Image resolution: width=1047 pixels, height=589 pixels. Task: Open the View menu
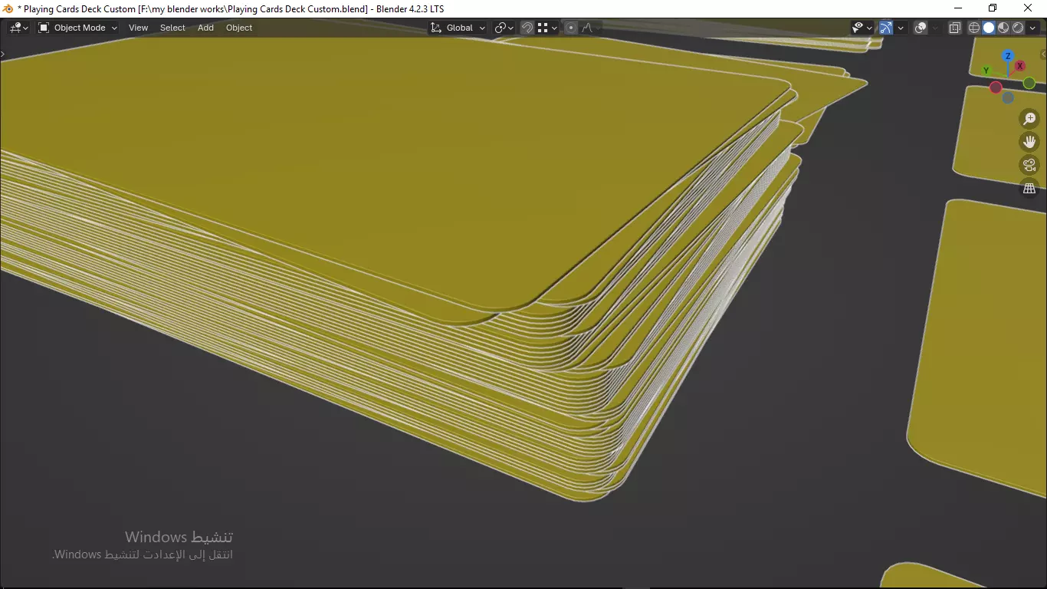[x=138, y=28]
